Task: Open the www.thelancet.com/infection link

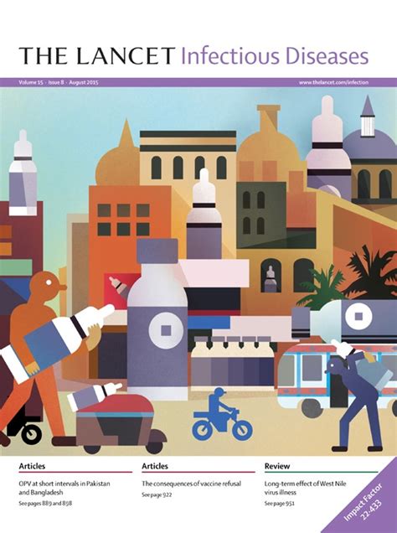Action: click(x=333, y=82)
